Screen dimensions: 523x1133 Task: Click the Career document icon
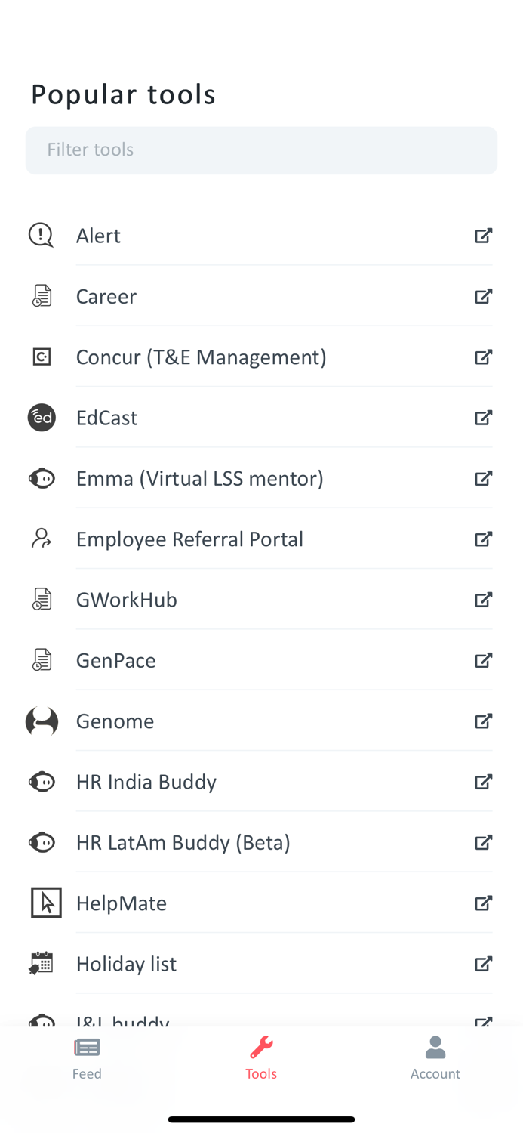41,295
